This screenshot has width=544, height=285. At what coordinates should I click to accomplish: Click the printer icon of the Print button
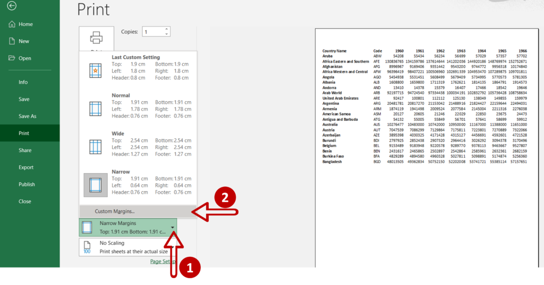[97, 38]
